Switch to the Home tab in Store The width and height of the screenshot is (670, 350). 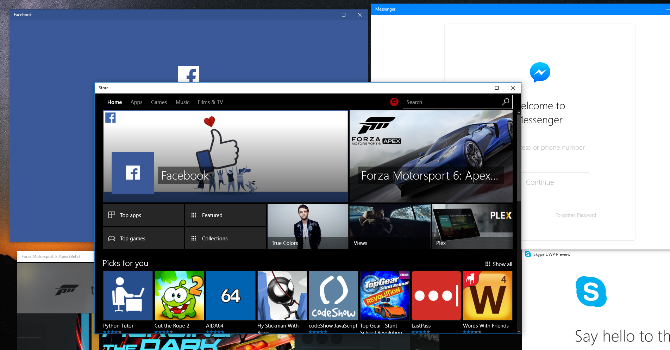(x=114, y=102)
